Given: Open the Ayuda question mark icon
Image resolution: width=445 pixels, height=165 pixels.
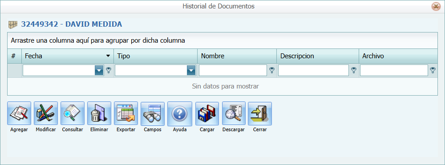Looking at the screenshot, I should (x=179, y=114).
